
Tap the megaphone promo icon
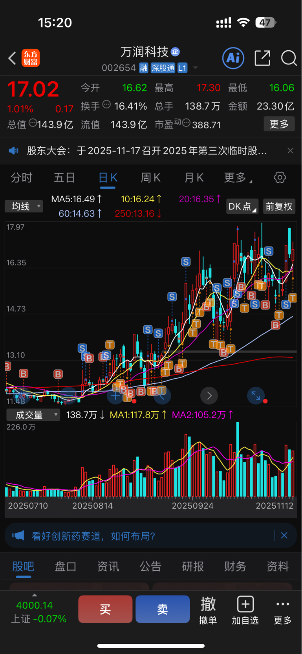[x=18, y=536]
